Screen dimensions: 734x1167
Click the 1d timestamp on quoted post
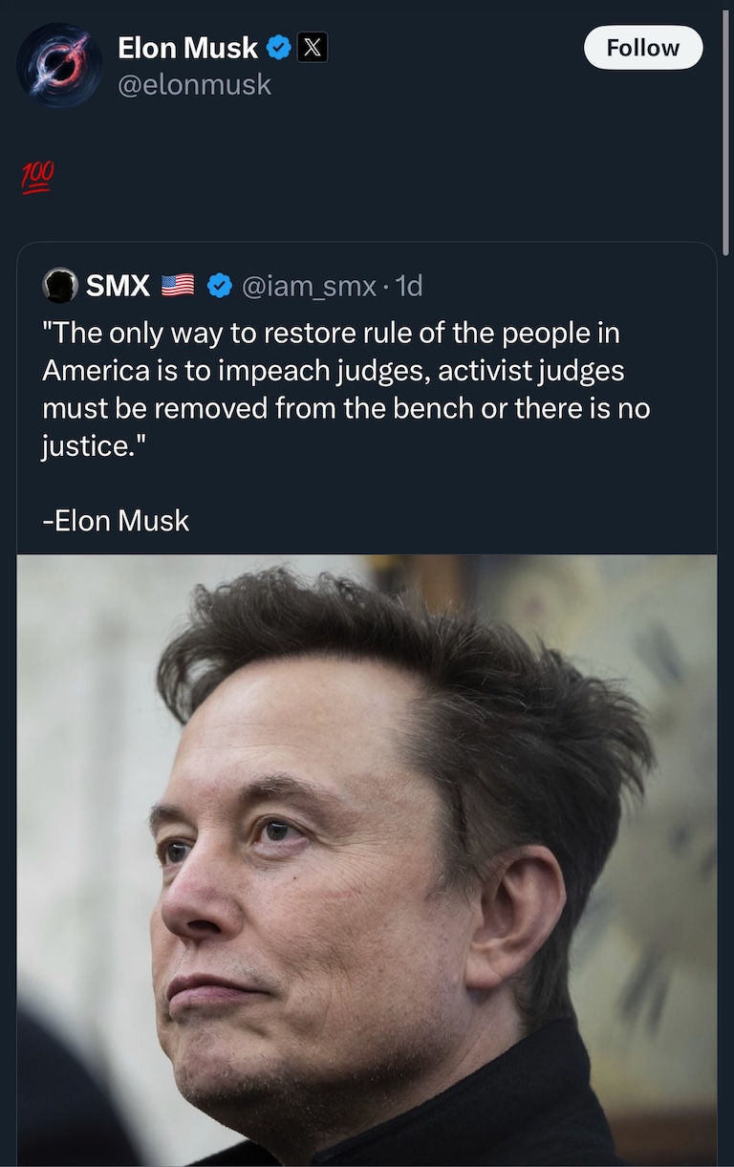[x=408, y=285]
